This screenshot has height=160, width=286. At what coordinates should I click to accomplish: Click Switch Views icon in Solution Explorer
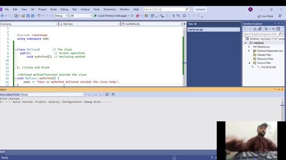pos(260,29)
